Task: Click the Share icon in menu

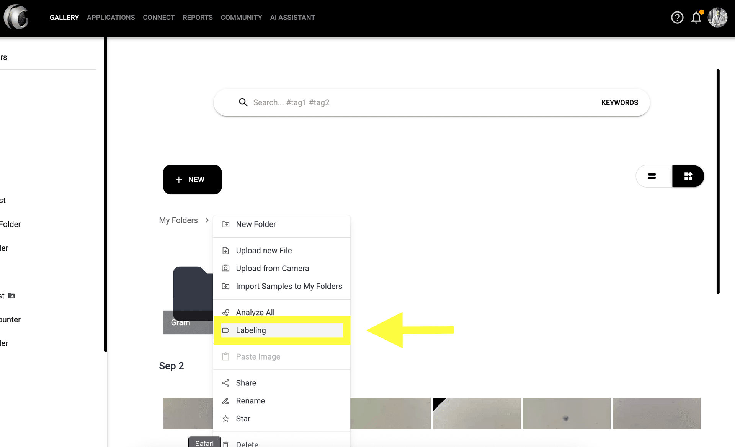Action: (x=226, y=383)
